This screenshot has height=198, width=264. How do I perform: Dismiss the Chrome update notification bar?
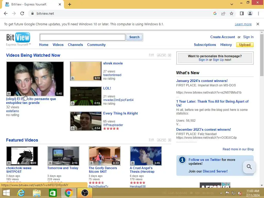258,24
